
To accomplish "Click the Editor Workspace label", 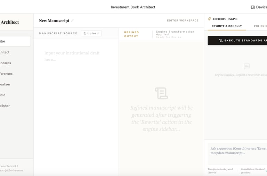I will coord(183,20).
